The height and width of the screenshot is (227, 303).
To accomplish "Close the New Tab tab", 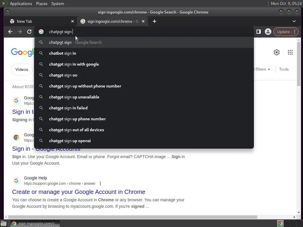I will coord(72,21).
